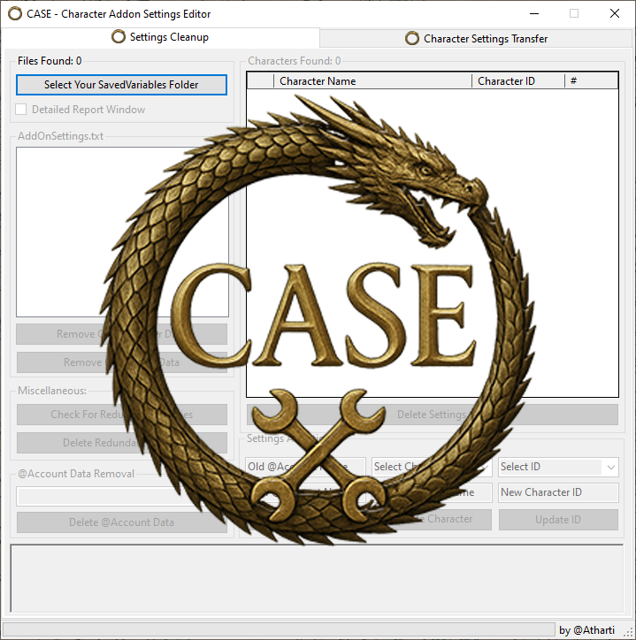Viewport: 636px width, 640px height.
Task: Click the ring icon beside Character Settings Transfer
Action: [x=412, y=38]
